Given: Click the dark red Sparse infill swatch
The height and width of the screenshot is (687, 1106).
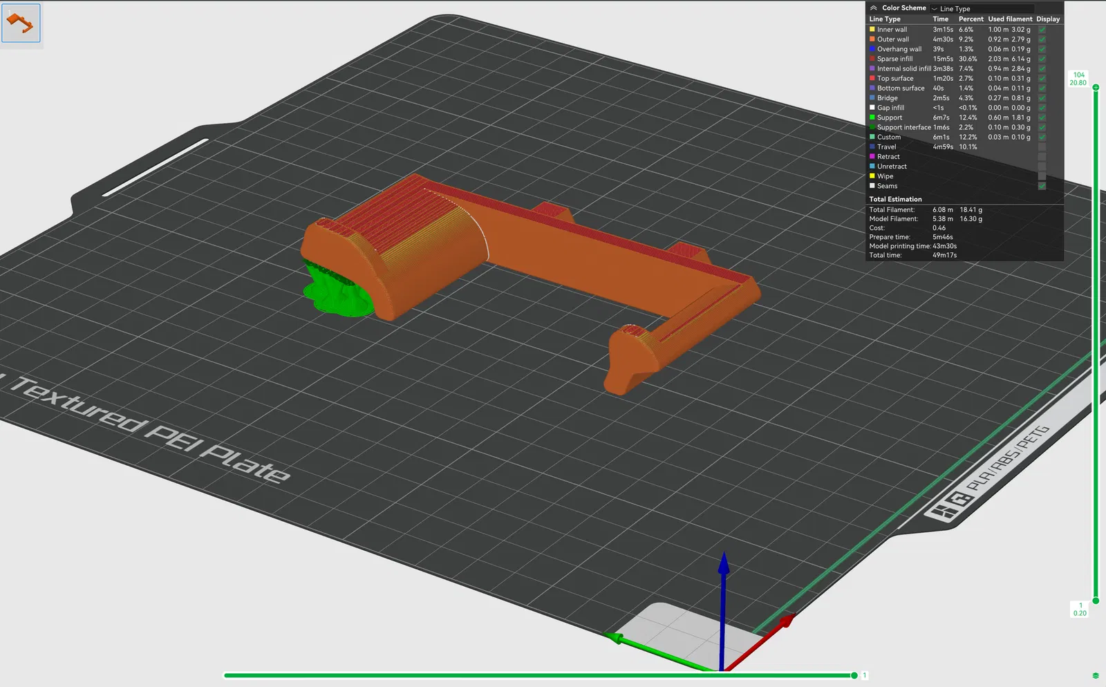Looking at the screenshot, I should [872, 59].
